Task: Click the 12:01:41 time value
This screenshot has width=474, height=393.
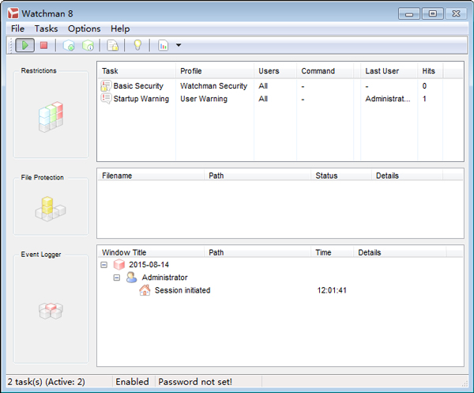Action: 332,290
